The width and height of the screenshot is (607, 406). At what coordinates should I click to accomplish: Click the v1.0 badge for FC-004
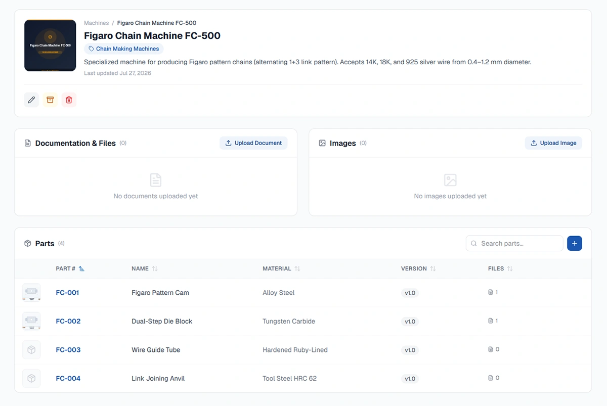410,379
